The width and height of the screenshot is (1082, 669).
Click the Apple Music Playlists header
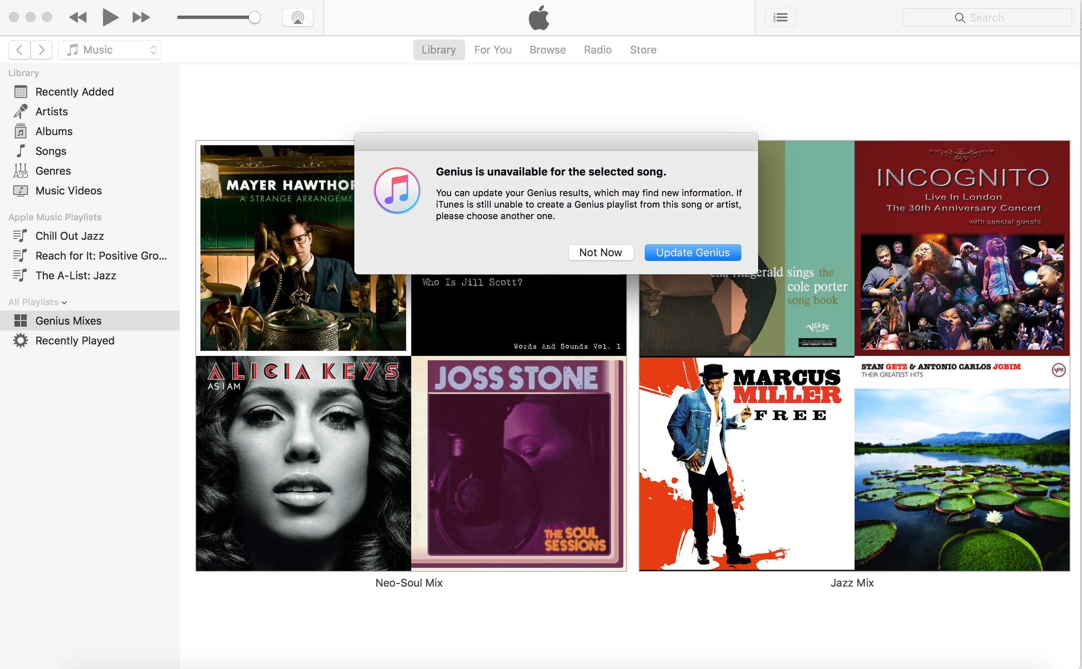tap(55, 217)
